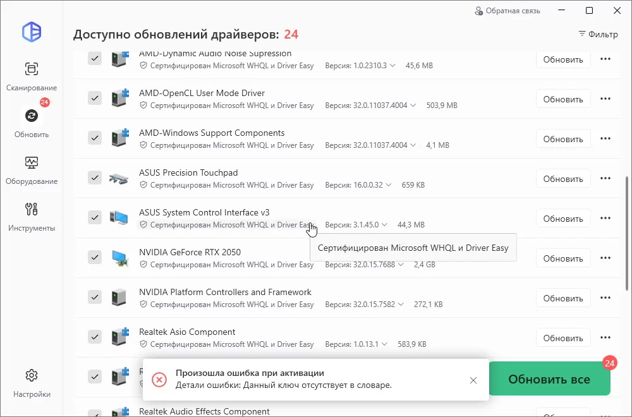The height and width of the screenshot is (417, 632).
Task: Click Обновить button for AMD-Windows Support Components
Action: [563, 139]
